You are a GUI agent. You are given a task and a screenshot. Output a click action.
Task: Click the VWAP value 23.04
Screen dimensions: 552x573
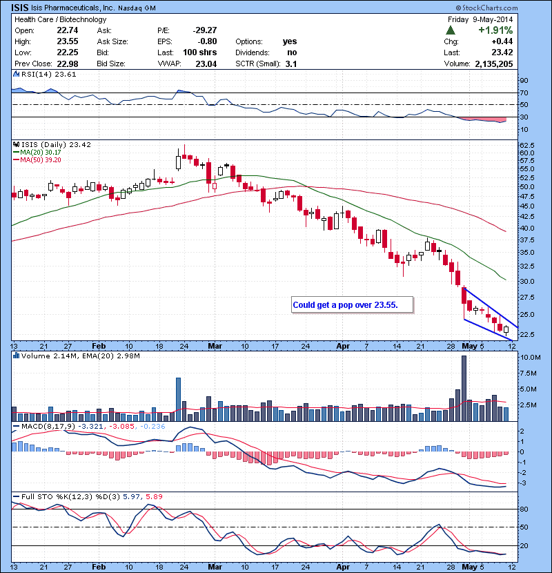206,64
